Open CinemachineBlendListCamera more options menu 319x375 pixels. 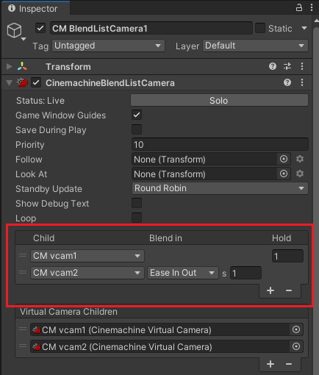coord(302,82)
